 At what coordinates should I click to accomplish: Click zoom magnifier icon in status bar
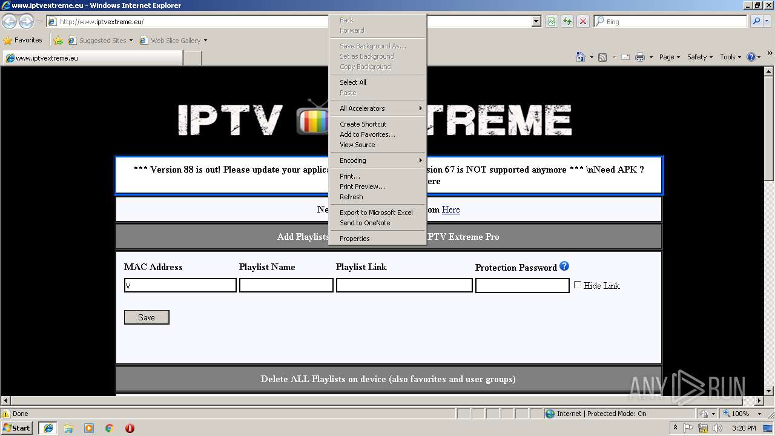tap(726, 414)
